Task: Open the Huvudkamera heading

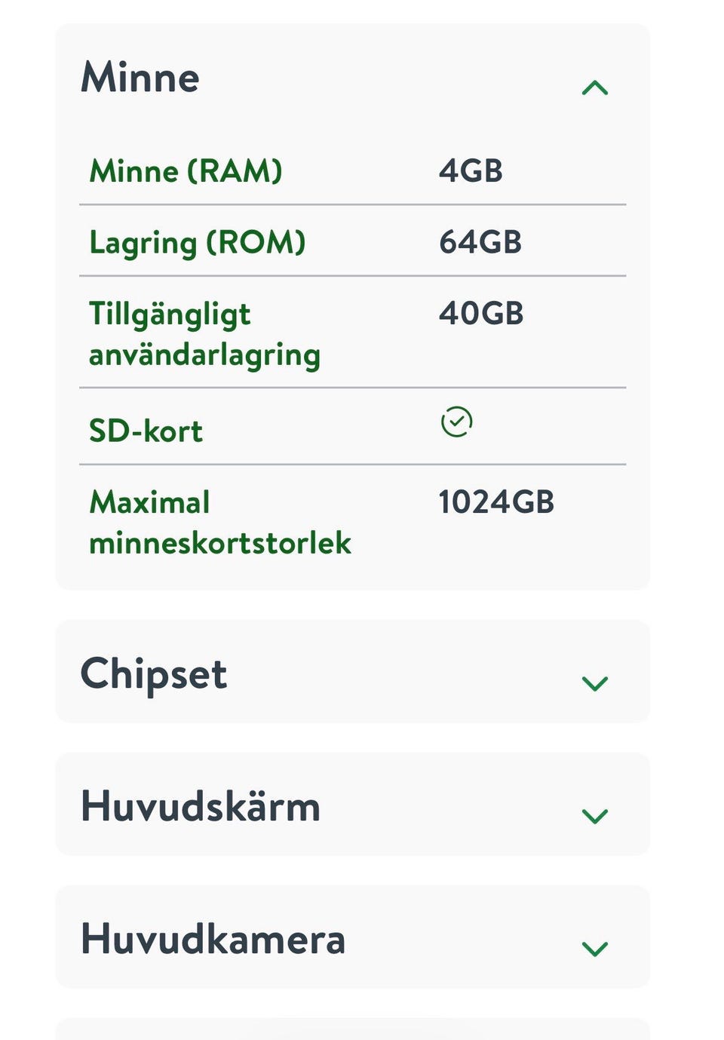Action: [x=213, y=939]
